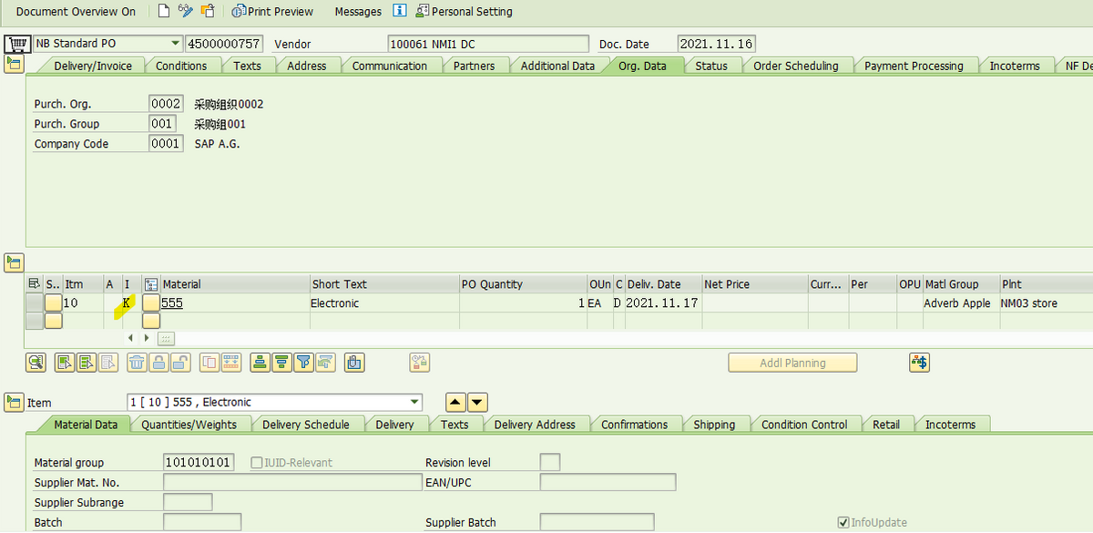This screenshot has width=1093, height=533.
Task: Open the Delivery/Invoice header tab
Action: [93, 66]
